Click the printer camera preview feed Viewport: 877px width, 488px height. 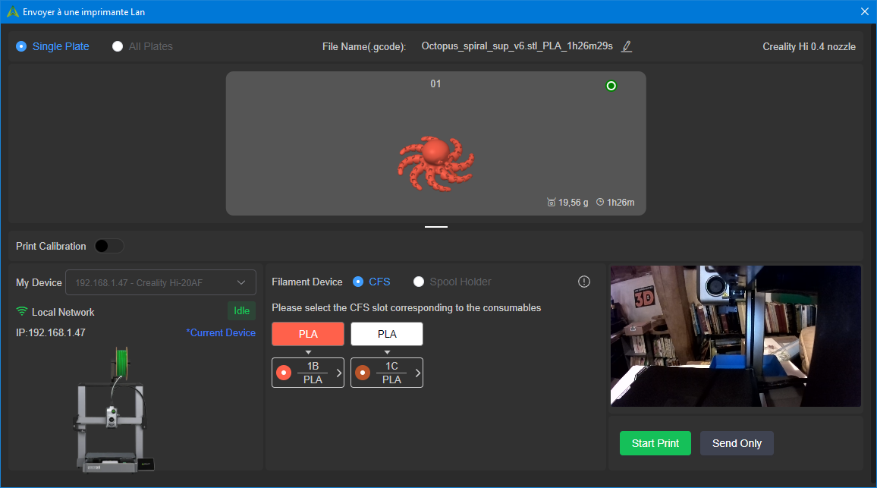click(x=735, y=335)
